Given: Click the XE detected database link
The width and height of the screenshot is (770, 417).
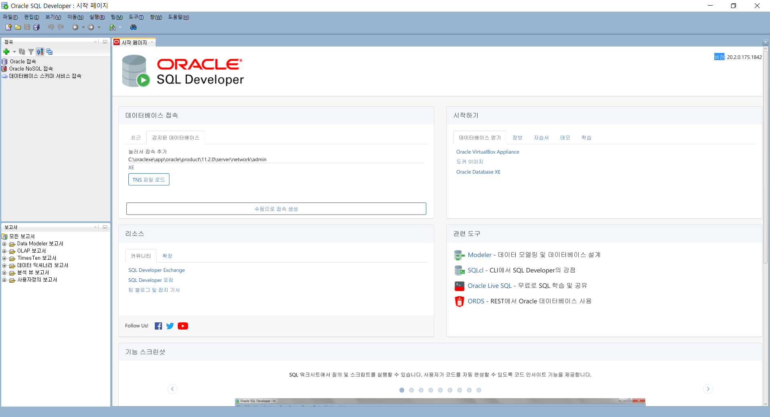Looking at the screenshot, I should point(131,168).
